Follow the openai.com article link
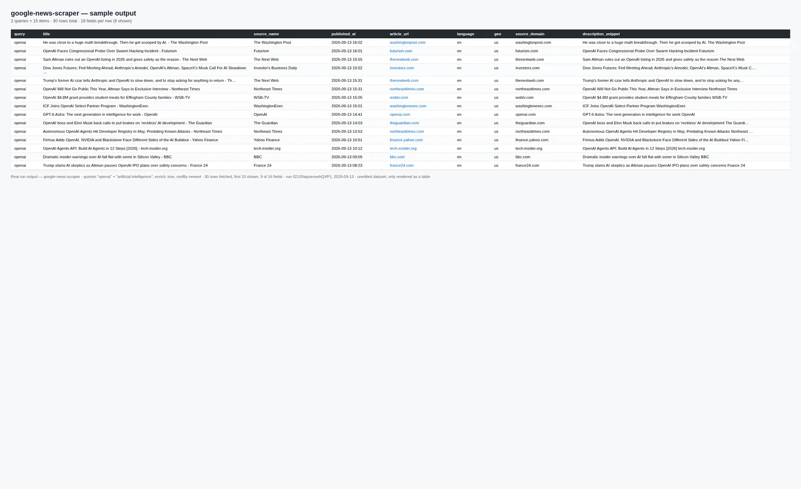The height and width of the screenshot is (489, 801). click(400, 114)
